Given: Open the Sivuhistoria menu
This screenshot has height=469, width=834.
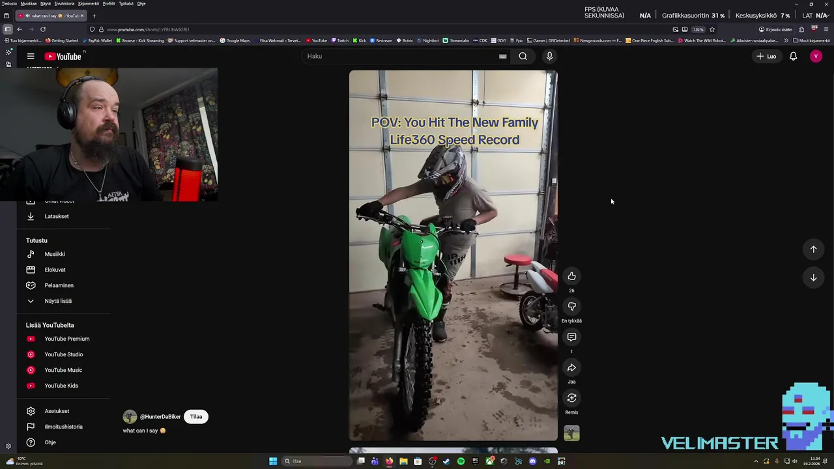Looking at the screenshot, I should [x=64, y=3].
